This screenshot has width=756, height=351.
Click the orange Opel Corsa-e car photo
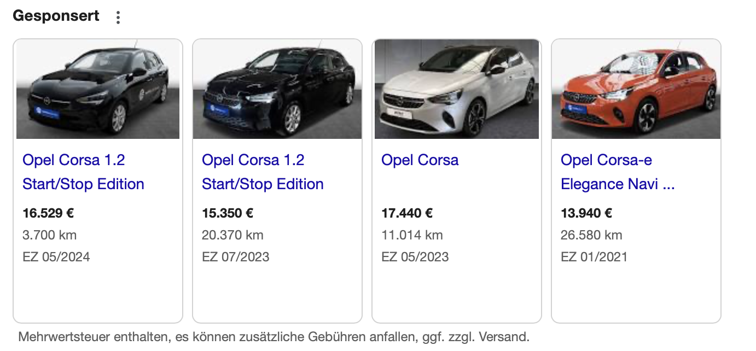[x=636, y=90]
